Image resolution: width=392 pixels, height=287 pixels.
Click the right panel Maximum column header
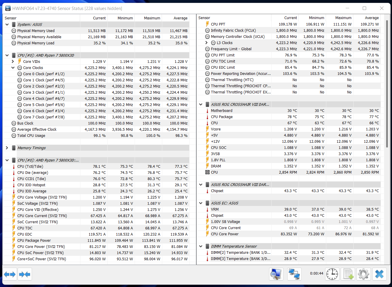(x=340, y=18)
